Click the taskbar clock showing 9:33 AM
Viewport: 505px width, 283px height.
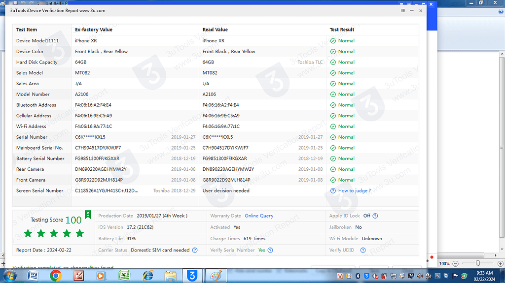tap(484, 276)
